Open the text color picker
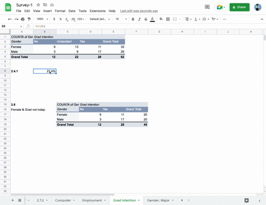Image resolution: width=266 pixels, height=205 pixels. point(152,19)
